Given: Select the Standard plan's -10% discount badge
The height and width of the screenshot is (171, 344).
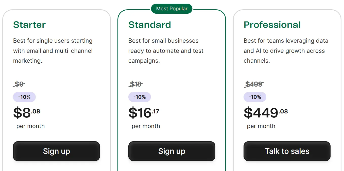Looking at the screenshot, I should point(140,97).
